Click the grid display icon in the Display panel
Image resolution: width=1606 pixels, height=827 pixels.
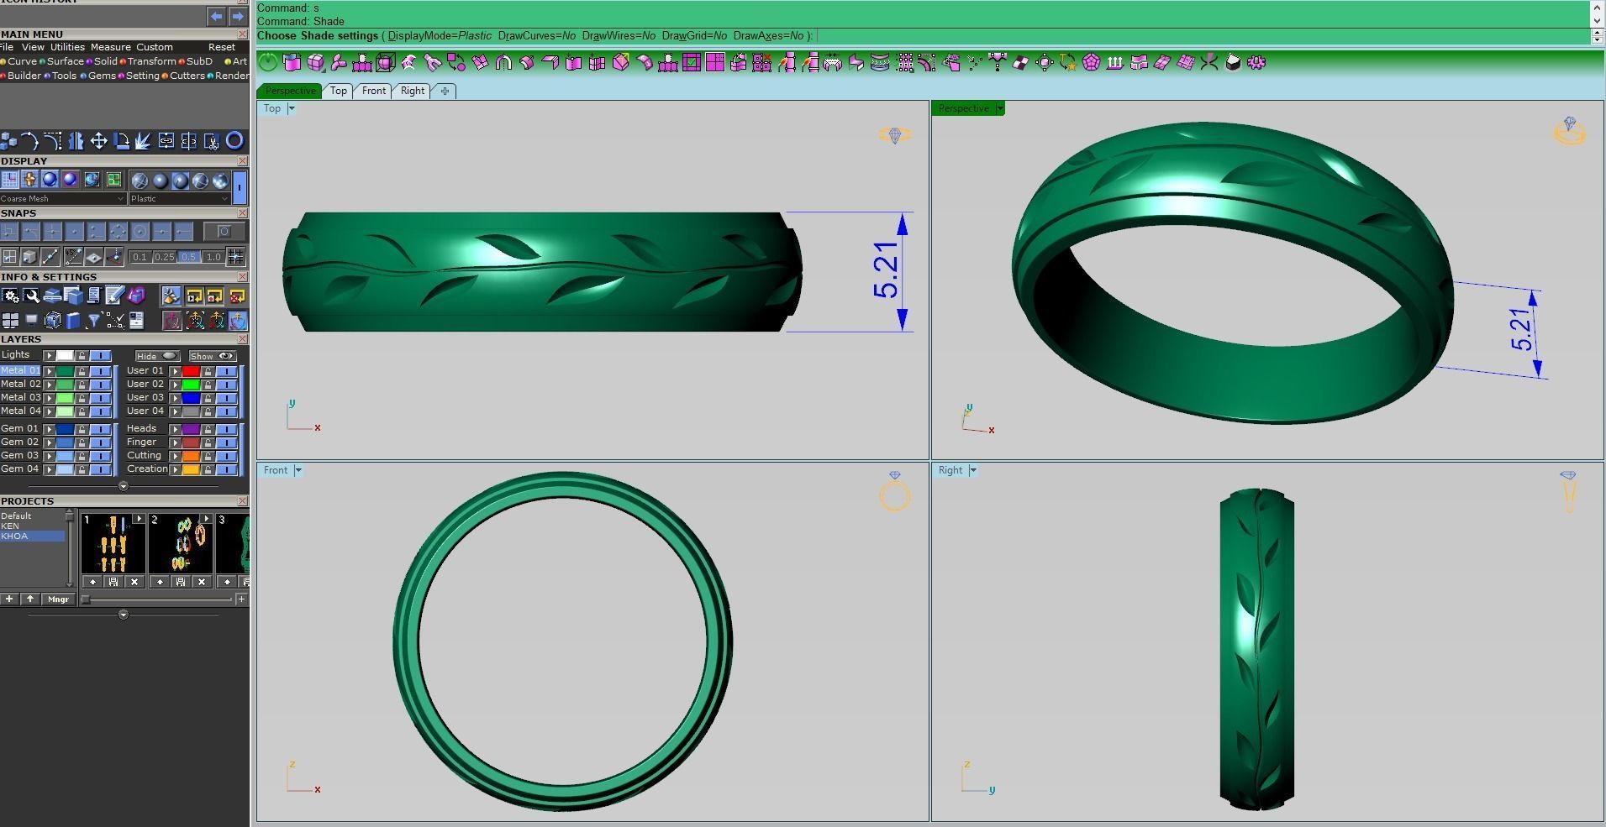click(9, 179)
